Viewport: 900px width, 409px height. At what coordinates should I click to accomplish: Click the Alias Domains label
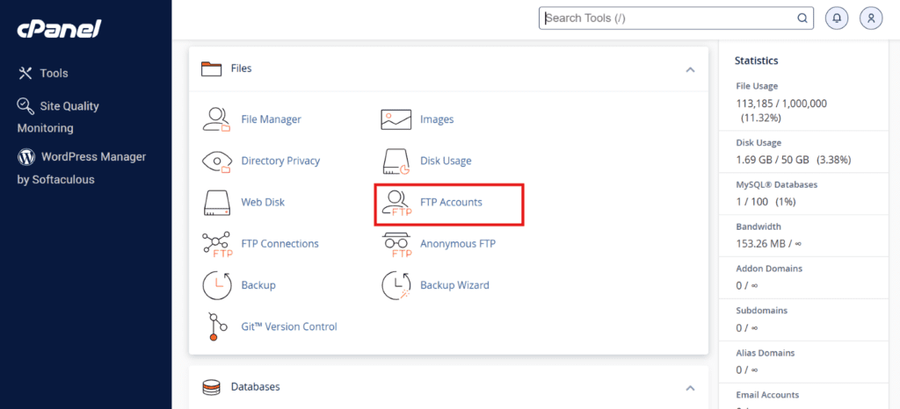pos(766,353)
